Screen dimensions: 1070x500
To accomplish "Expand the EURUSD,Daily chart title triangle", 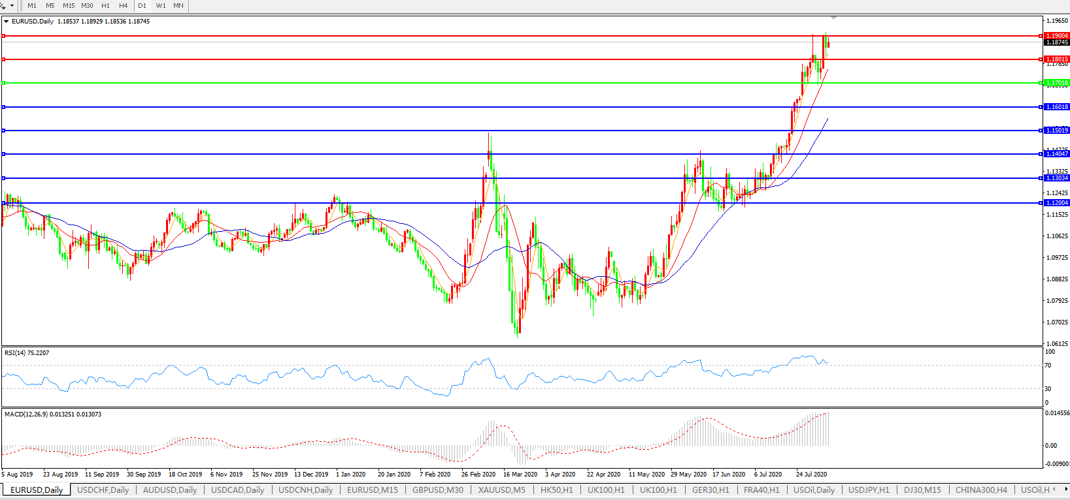I will pyautogui.click(x=7, y=22).
